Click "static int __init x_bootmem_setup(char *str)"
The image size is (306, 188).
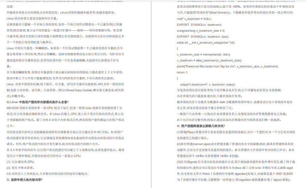[x=206, y=42]
